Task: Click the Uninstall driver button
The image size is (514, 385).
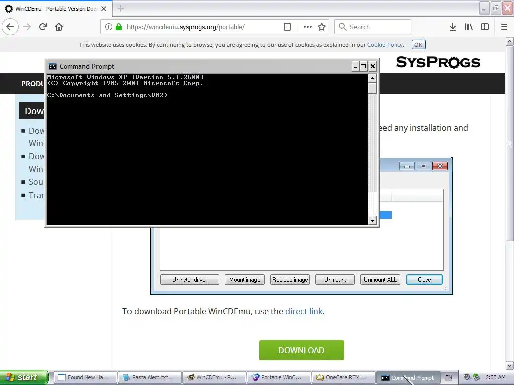Action: click(189, 280)
